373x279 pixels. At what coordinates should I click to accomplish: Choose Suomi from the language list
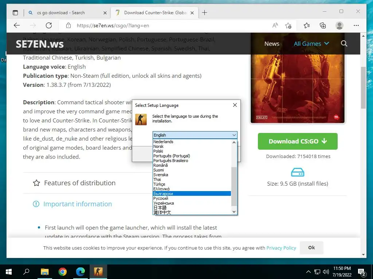192,170
